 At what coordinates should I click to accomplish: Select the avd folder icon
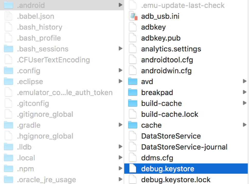pos(132,81)
